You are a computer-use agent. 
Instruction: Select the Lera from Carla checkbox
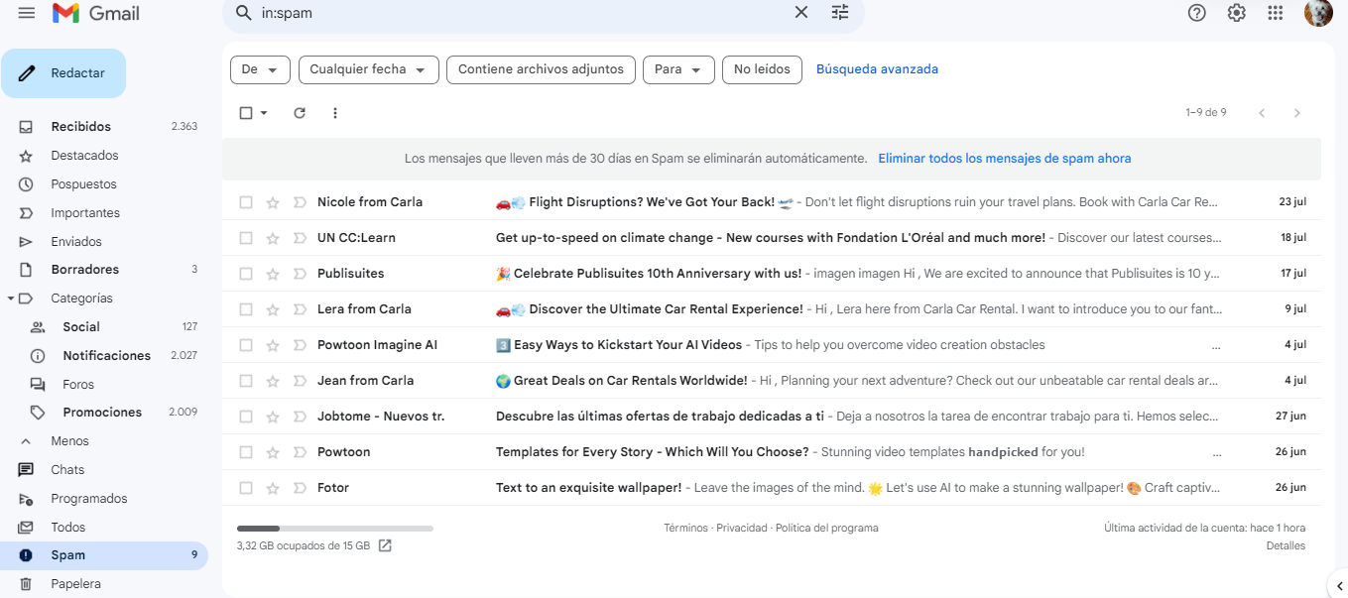pyautogui.click(x=246, y=309)
